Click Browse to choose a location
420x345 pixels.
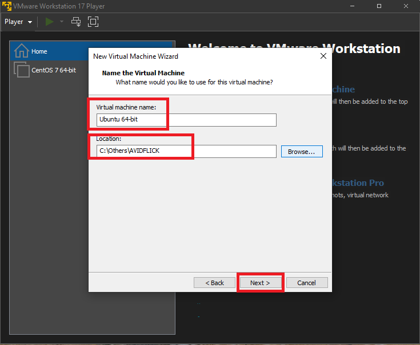[x=302, y=152]
